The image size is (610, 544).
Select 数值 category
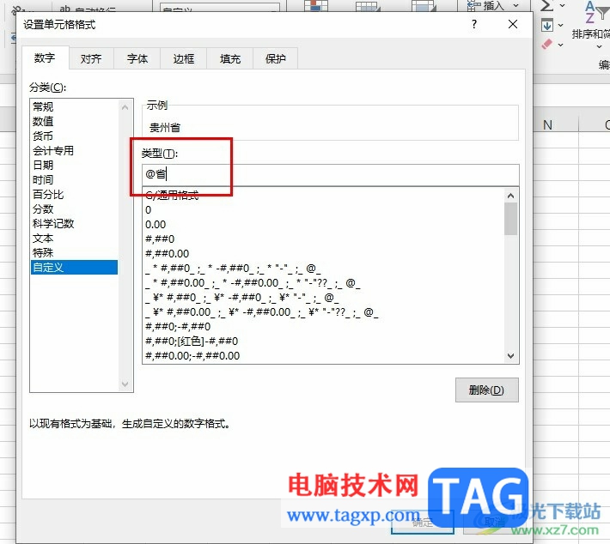[74, 122]
